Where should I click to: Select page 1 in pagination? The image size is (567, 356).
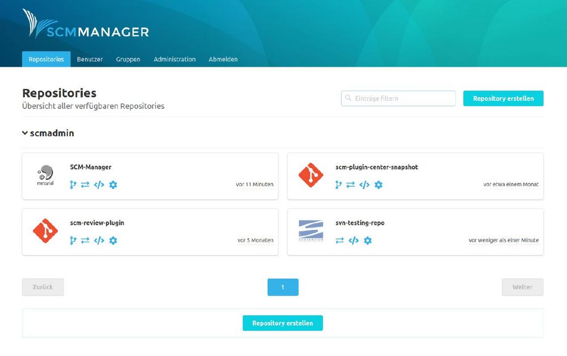(282, 287)
